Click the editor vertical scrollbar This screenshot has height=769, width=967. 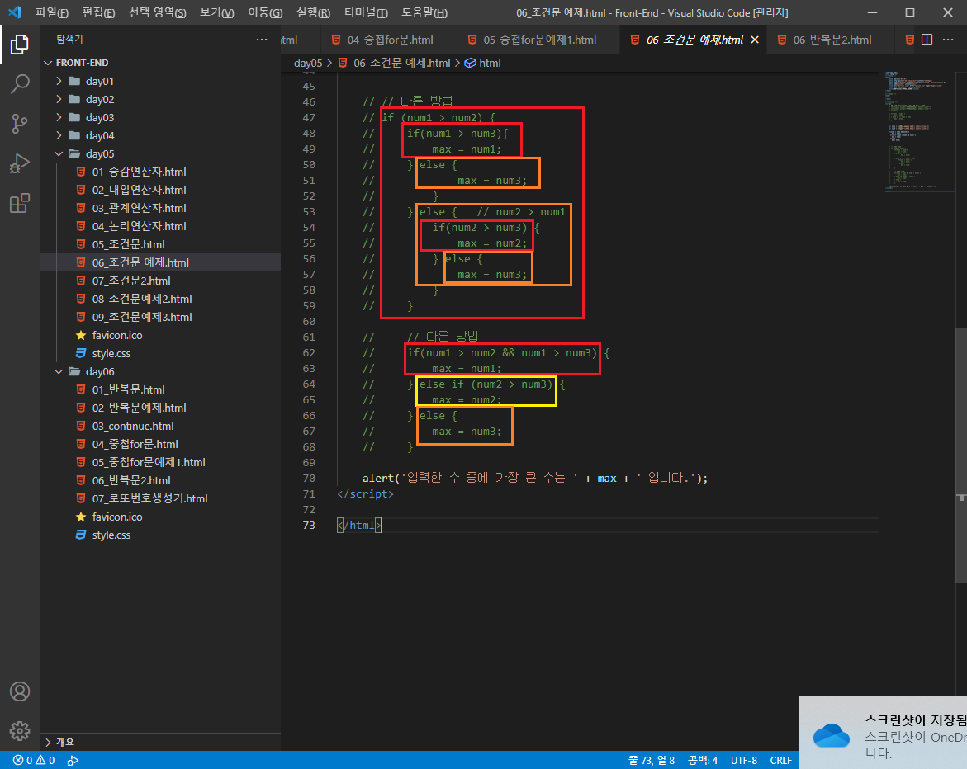(x=961, y=456)
